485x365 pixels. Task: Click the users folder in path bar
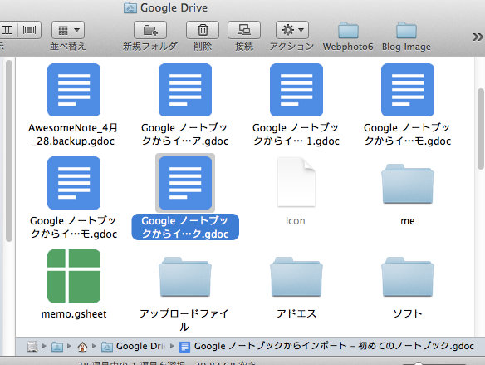click(x=57, y=347)
